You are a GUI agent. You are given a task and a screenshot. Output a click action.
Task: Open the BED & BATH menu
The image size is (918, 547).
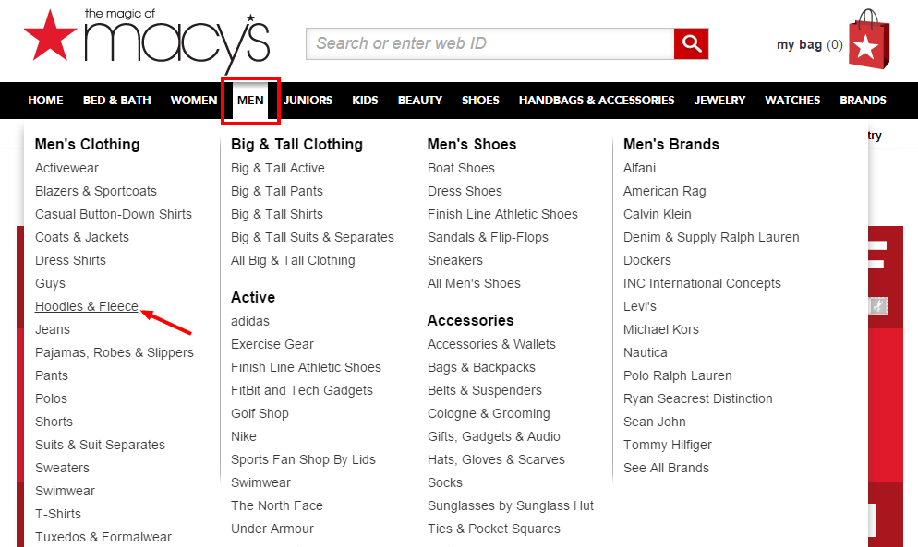[x=117, y=100]
